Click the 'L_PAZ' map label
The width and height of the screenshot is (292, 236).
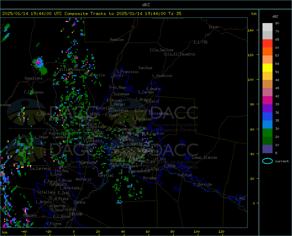pyautogui.click(x=240, y=199)
